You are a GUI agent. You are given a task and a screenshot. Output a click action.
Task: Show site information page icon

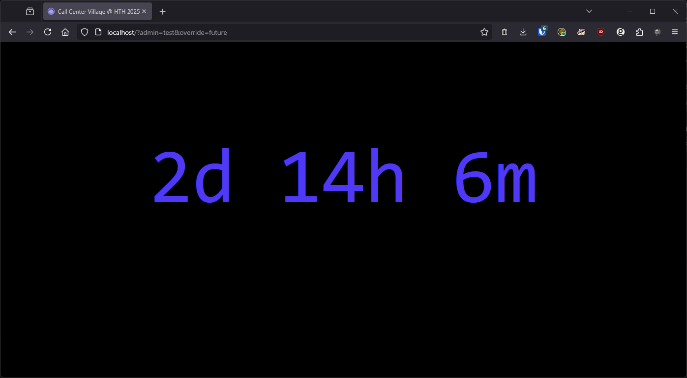[98, 32]
